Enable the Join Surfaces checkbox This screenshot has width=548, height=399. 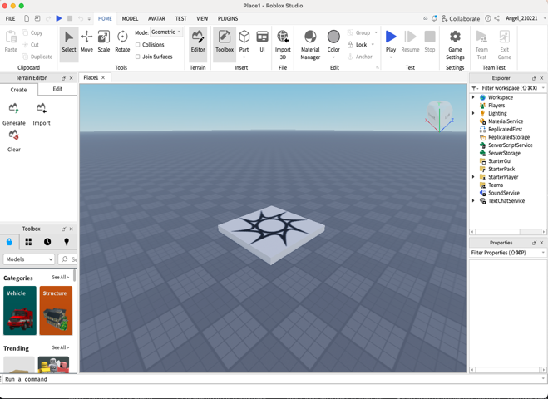coord(138,57)
